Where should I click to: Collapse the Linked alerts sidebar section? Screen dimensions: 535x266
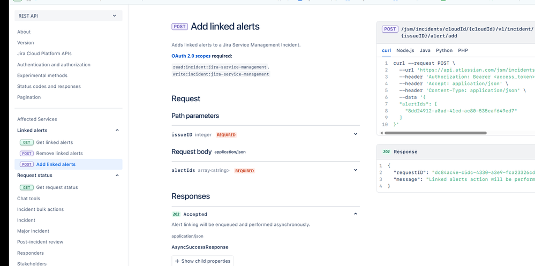point(117,130)
